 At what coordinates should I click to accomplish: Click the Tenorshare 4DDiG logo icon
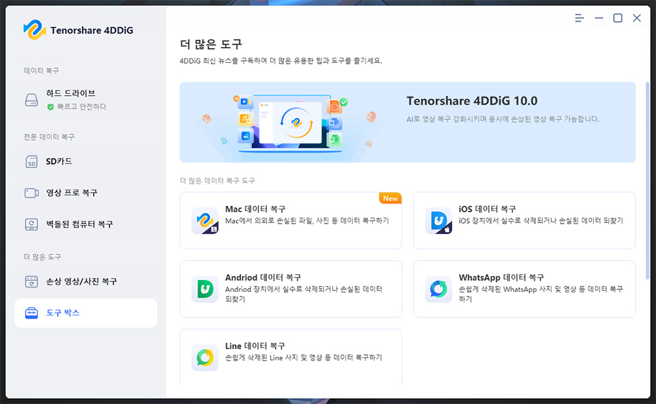click(x=34, y=30)
